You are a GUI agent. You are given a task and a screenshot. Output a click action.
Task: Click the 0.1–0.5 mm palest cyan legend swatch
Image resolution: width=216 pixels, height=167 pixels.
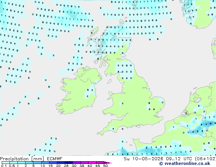(x=6, y=163)
